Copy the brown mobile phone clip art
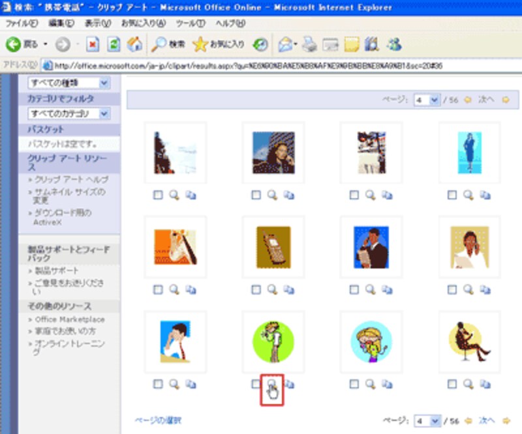Image resolution: width=522 pixels, height=434 pixels. click(288, 289)
